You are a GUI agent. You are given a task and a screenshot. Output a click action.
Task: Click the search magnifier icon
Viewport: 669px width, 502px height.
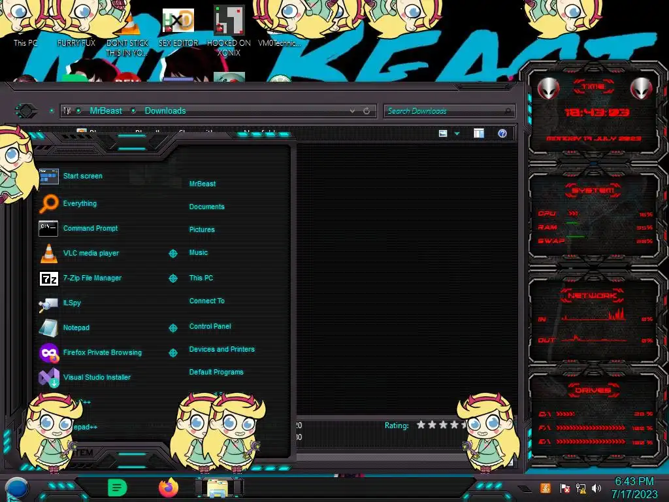coord(508,111)
